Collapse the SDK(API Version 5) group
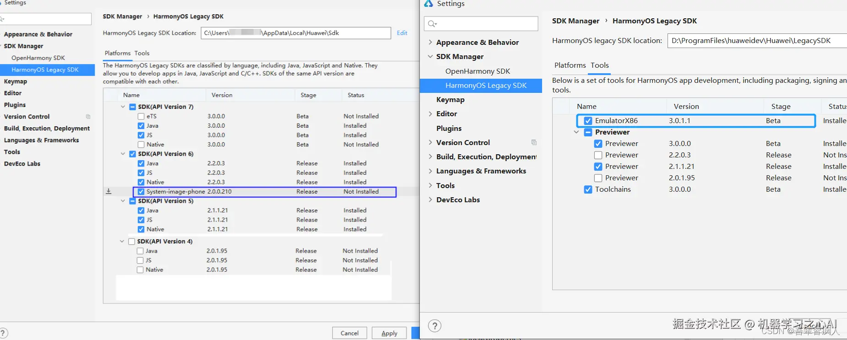Screen dimensions: 847x340 point(123,201)
